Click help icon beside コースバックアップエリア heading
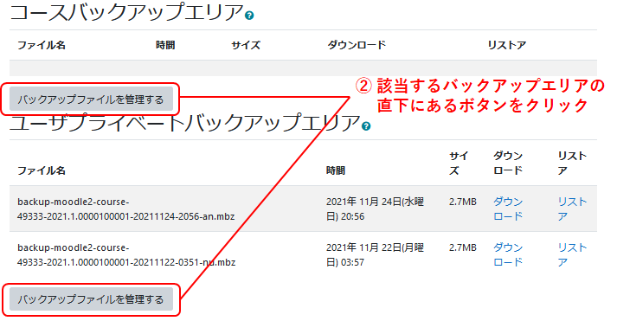This screenshot has width=617, height=321. tap(249, 16)
